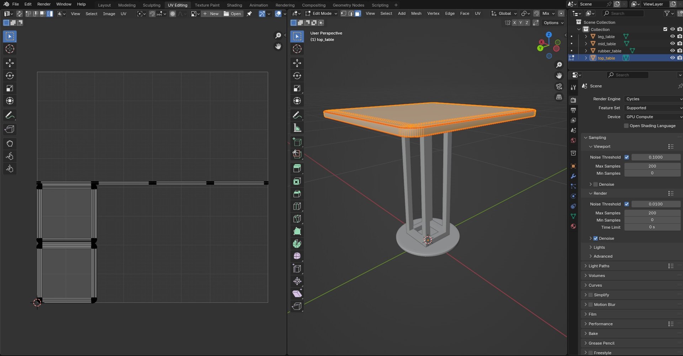Switch to the Geometry Nodes workspace tab
This screenshot has height=356, width=683.
click(x=348, y=5)
